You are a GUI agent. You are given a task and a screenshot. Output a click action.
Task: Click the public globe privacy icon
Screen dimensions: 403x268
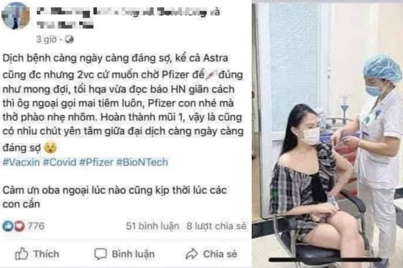pos(69,39)
